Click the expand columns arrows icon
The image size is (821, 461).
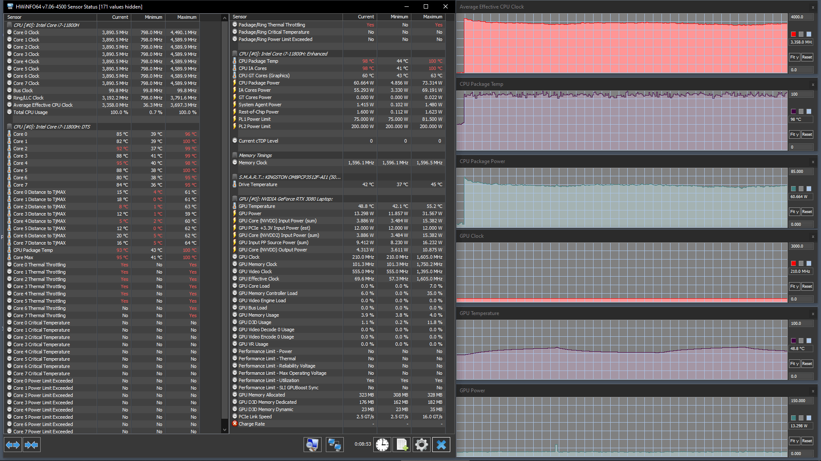coord(13,445)
